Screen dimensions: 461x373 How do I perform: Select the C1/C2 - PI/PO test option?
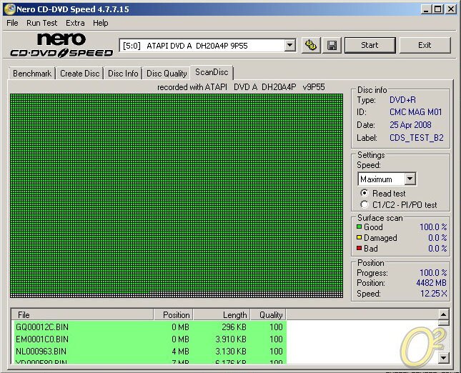point(365,204)
